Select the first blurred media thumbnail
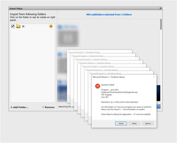177x143 pixels. [x=68, y=38]
